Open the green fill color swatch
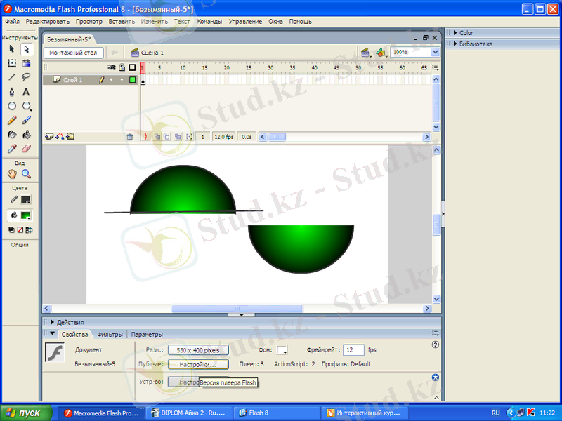The height and width of the screenshot is (421, 562). pyautogui.click(x=26, y=215)
